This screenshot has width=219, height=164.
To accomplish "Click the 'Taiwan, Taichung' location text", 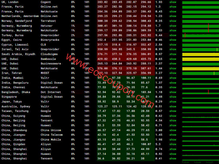I will point(15,111).
